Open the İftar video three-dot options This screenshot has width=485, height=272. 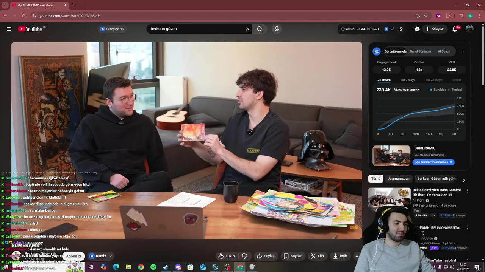[468, 191]
